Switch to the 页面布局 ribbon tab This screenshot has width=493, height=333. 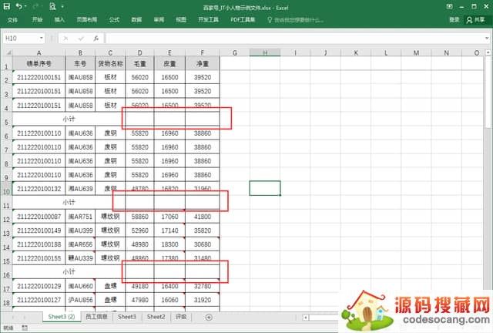[87, 20]
